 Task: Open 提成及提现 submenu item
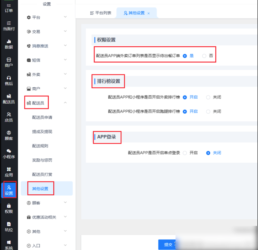[x=42, y=132]
